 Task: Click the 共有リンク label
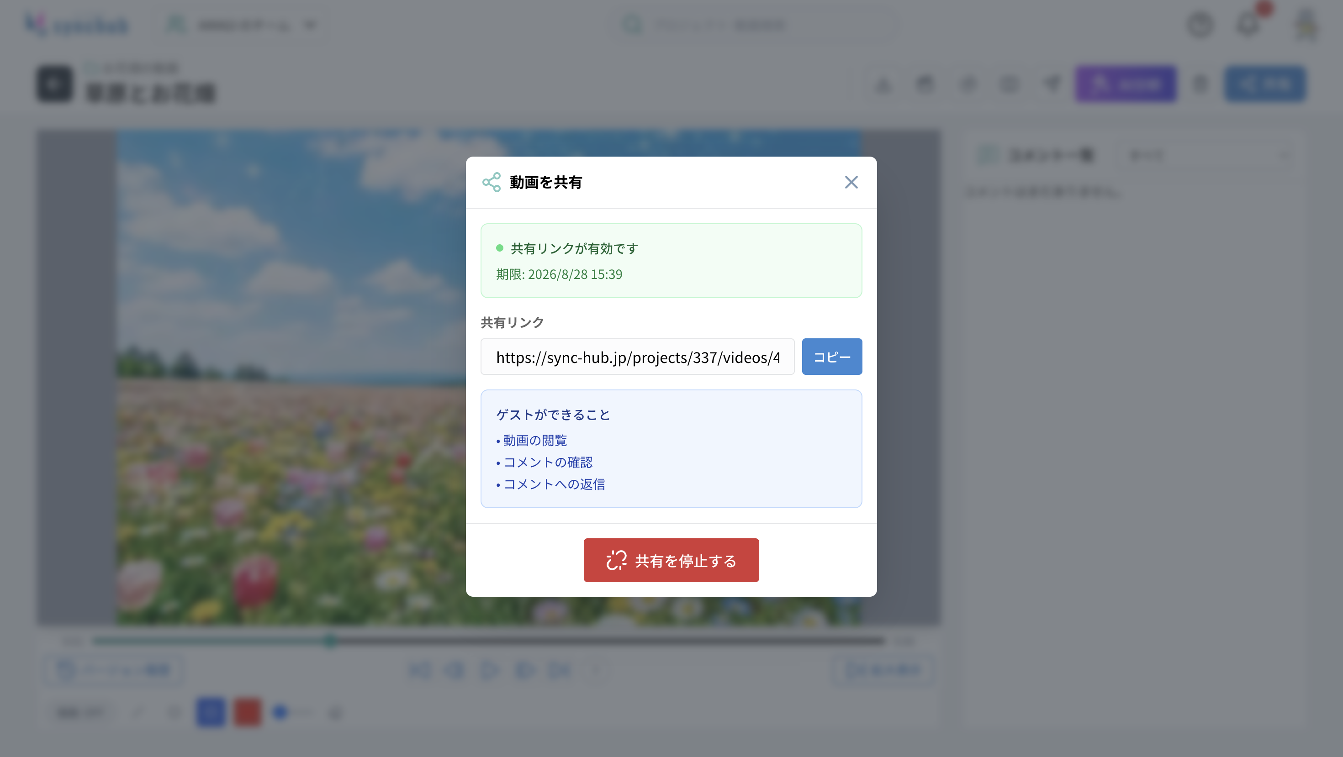(x=512, y=322)
